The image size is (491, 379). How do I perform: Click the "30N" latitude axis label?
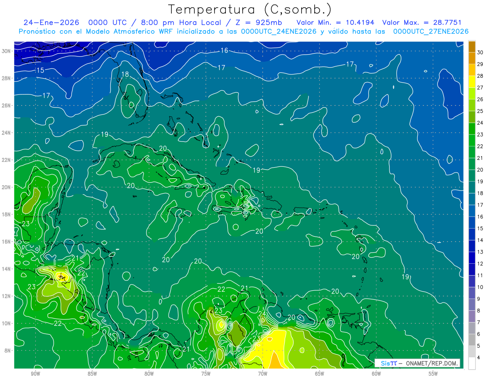click(6, 51)
